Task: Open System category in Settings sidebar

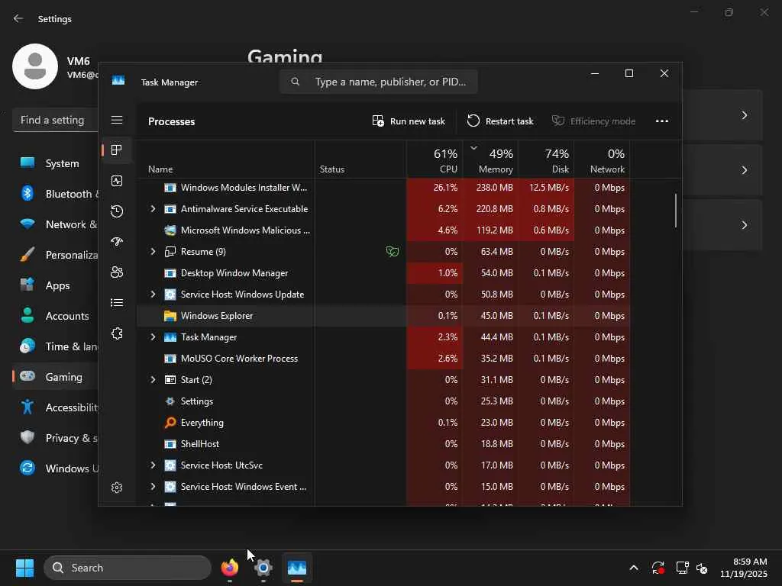Action: [x=55, y=163]
